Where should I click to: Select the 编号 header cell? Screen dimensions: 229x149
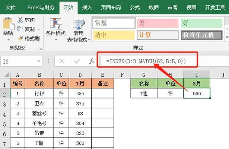point(18,83)
